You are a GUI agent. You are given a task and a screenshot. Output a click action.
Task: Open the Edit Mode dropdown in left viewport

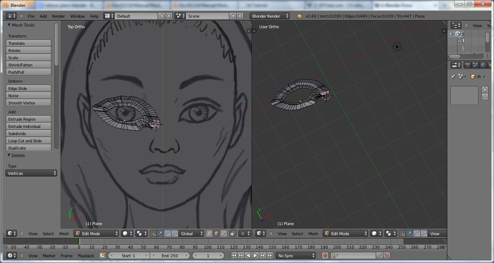tap(96, 234)
